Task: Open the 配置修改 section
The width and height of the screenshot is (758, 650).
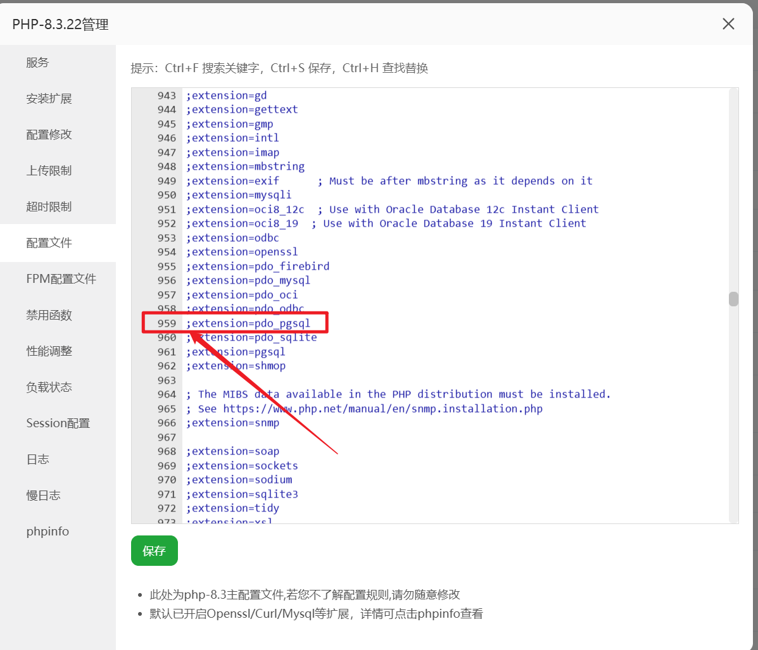Action: coord(49,135)
